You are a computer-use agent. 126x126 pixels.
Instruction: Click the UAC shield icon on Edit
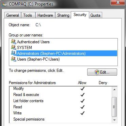coord(97,72)
